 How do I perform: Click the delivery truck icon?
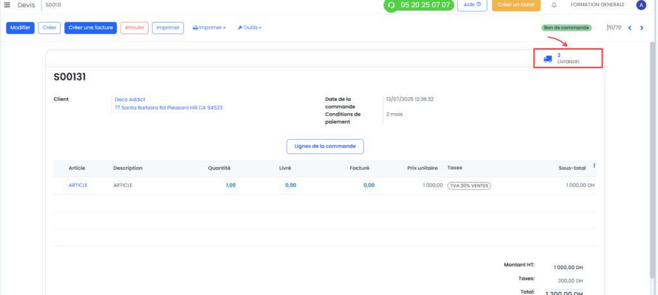coord(547,58)
